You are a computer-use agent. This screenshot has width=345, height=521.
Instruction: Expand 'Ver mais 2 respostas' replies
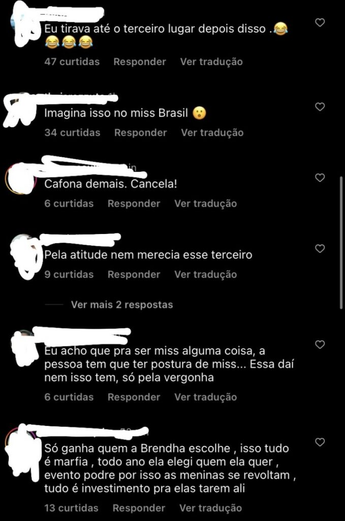point(122,305)
